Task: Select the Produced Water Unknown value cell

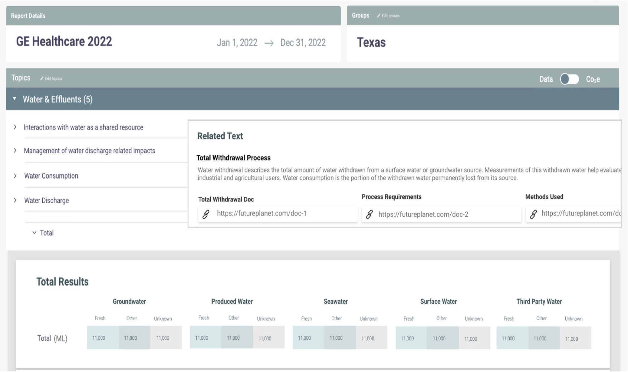Action: tap(269, 338)
